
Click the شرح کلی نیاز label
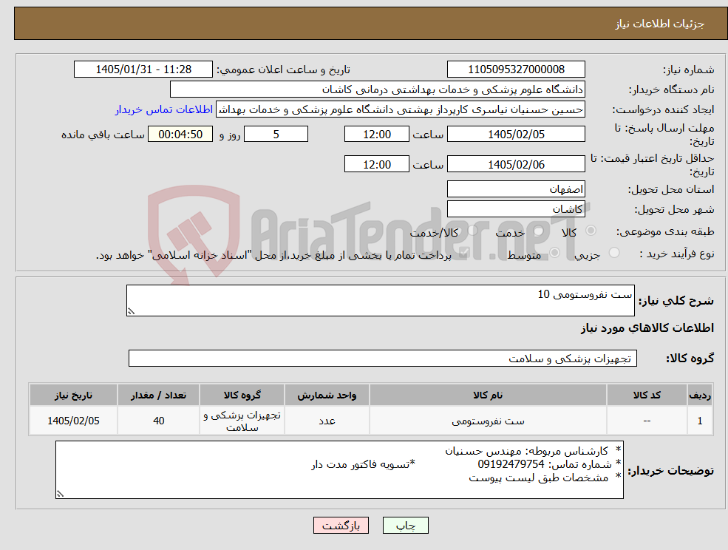pos(676,301)
